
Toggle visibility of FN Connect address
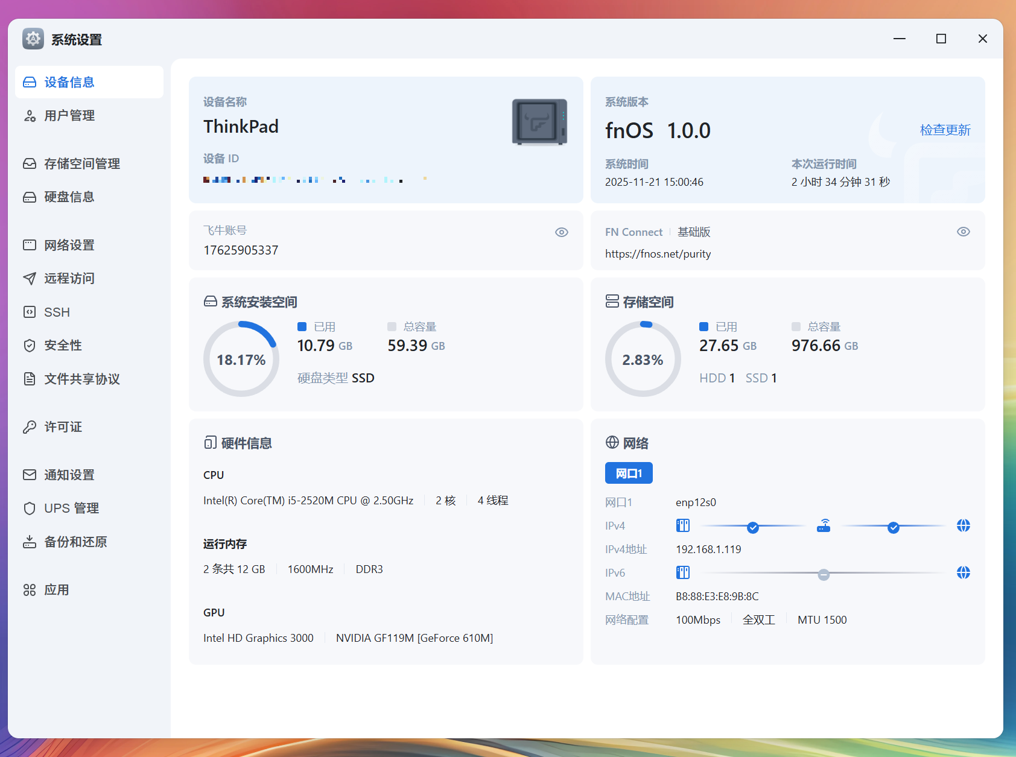(964, 232)
